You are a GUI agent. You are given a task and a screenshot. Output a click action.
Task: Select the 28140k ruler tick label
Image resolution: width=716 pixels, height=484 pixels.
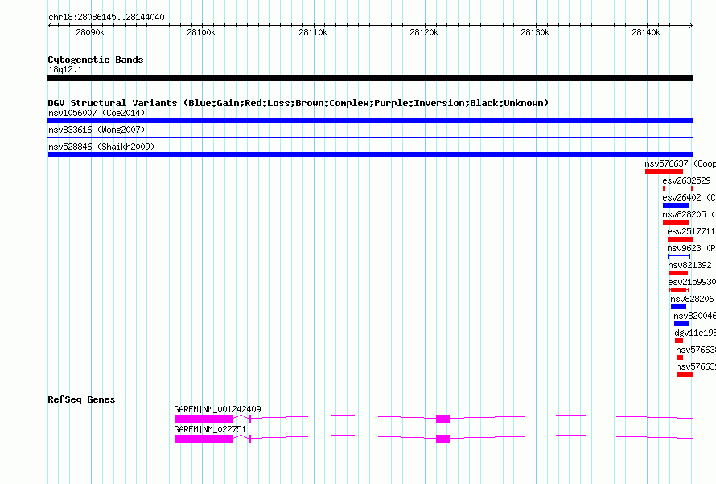pyautogui.click(x=646, y=32)
